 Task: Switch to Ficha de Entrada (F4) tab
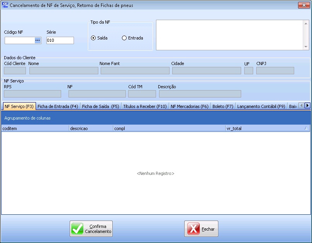[58, 106]
